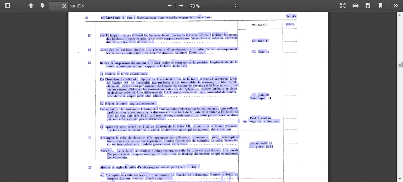Zoom out with the minus button
Viewport: 403px width, 182px height.
click(170, 6)
